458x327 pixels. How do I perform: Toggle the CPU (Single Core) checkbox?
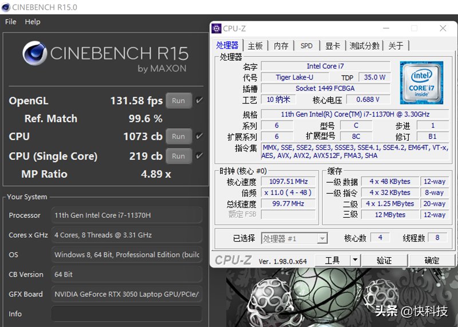tap(199, 155)
